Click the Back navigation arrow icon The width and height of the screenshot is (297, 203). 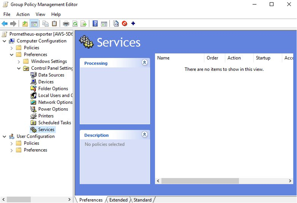(4, 24)
